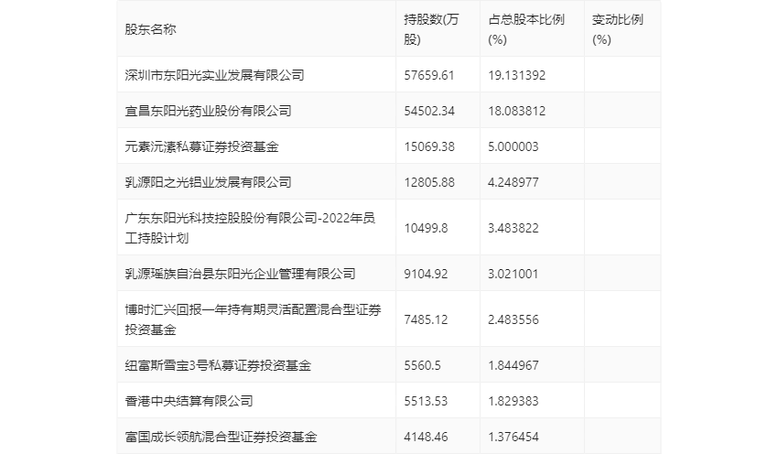Select the 7485.12 holdings value
The height and width of the screenshot is (454, 778).
pos(426,319)
